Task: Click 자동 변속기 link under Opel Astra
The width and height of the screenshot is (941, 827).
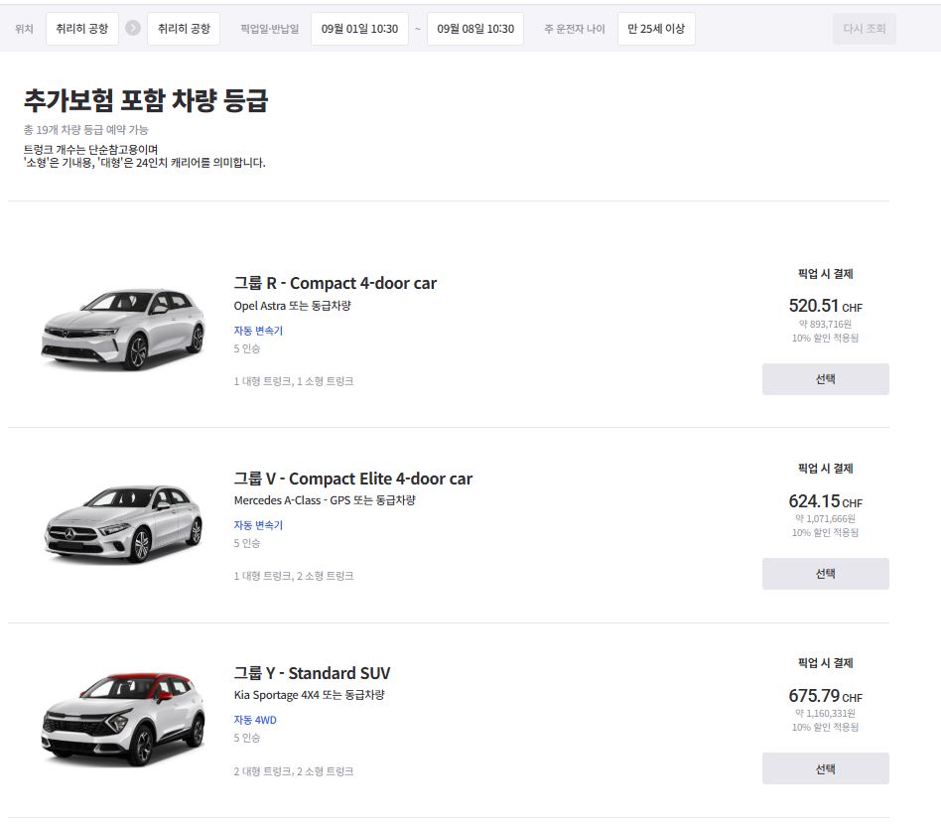Action: 258,331
